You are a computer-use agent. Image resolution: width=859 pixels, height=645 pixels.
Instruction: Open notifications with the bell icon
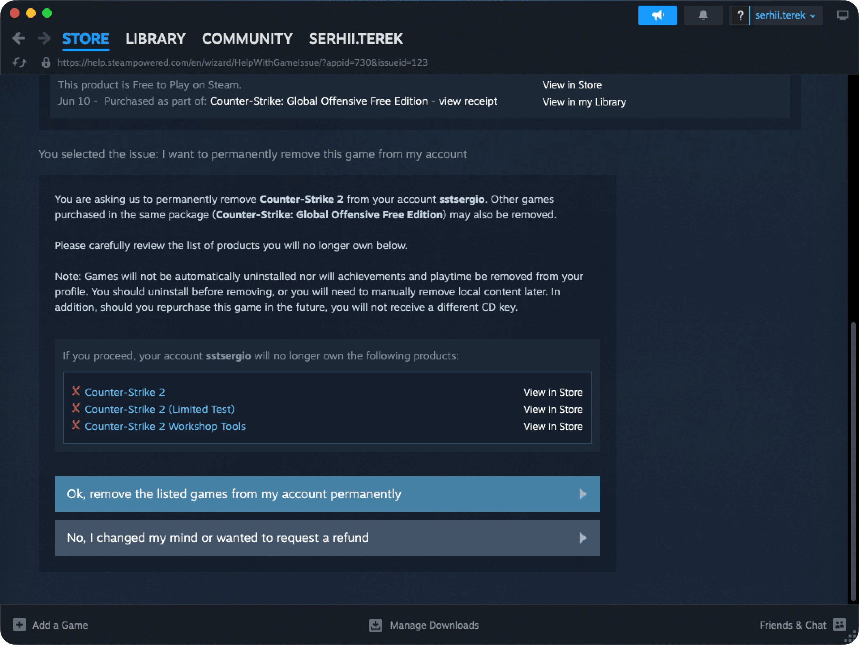coord(703,15)
